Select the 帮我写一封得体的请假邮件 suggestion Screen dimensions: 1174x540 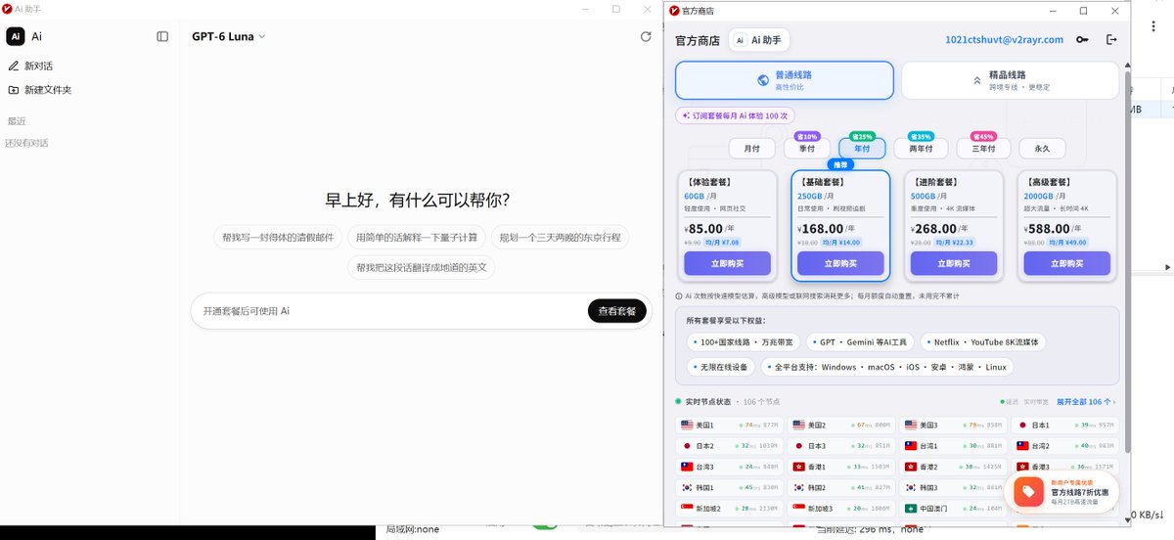(x=278, y=237)
